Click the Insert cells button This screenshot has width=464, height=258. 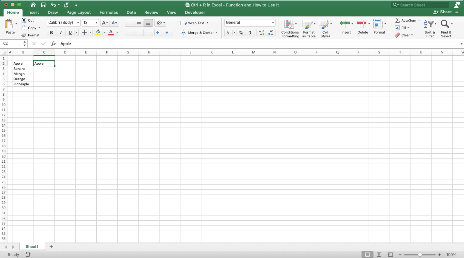[x=346, y=26]
